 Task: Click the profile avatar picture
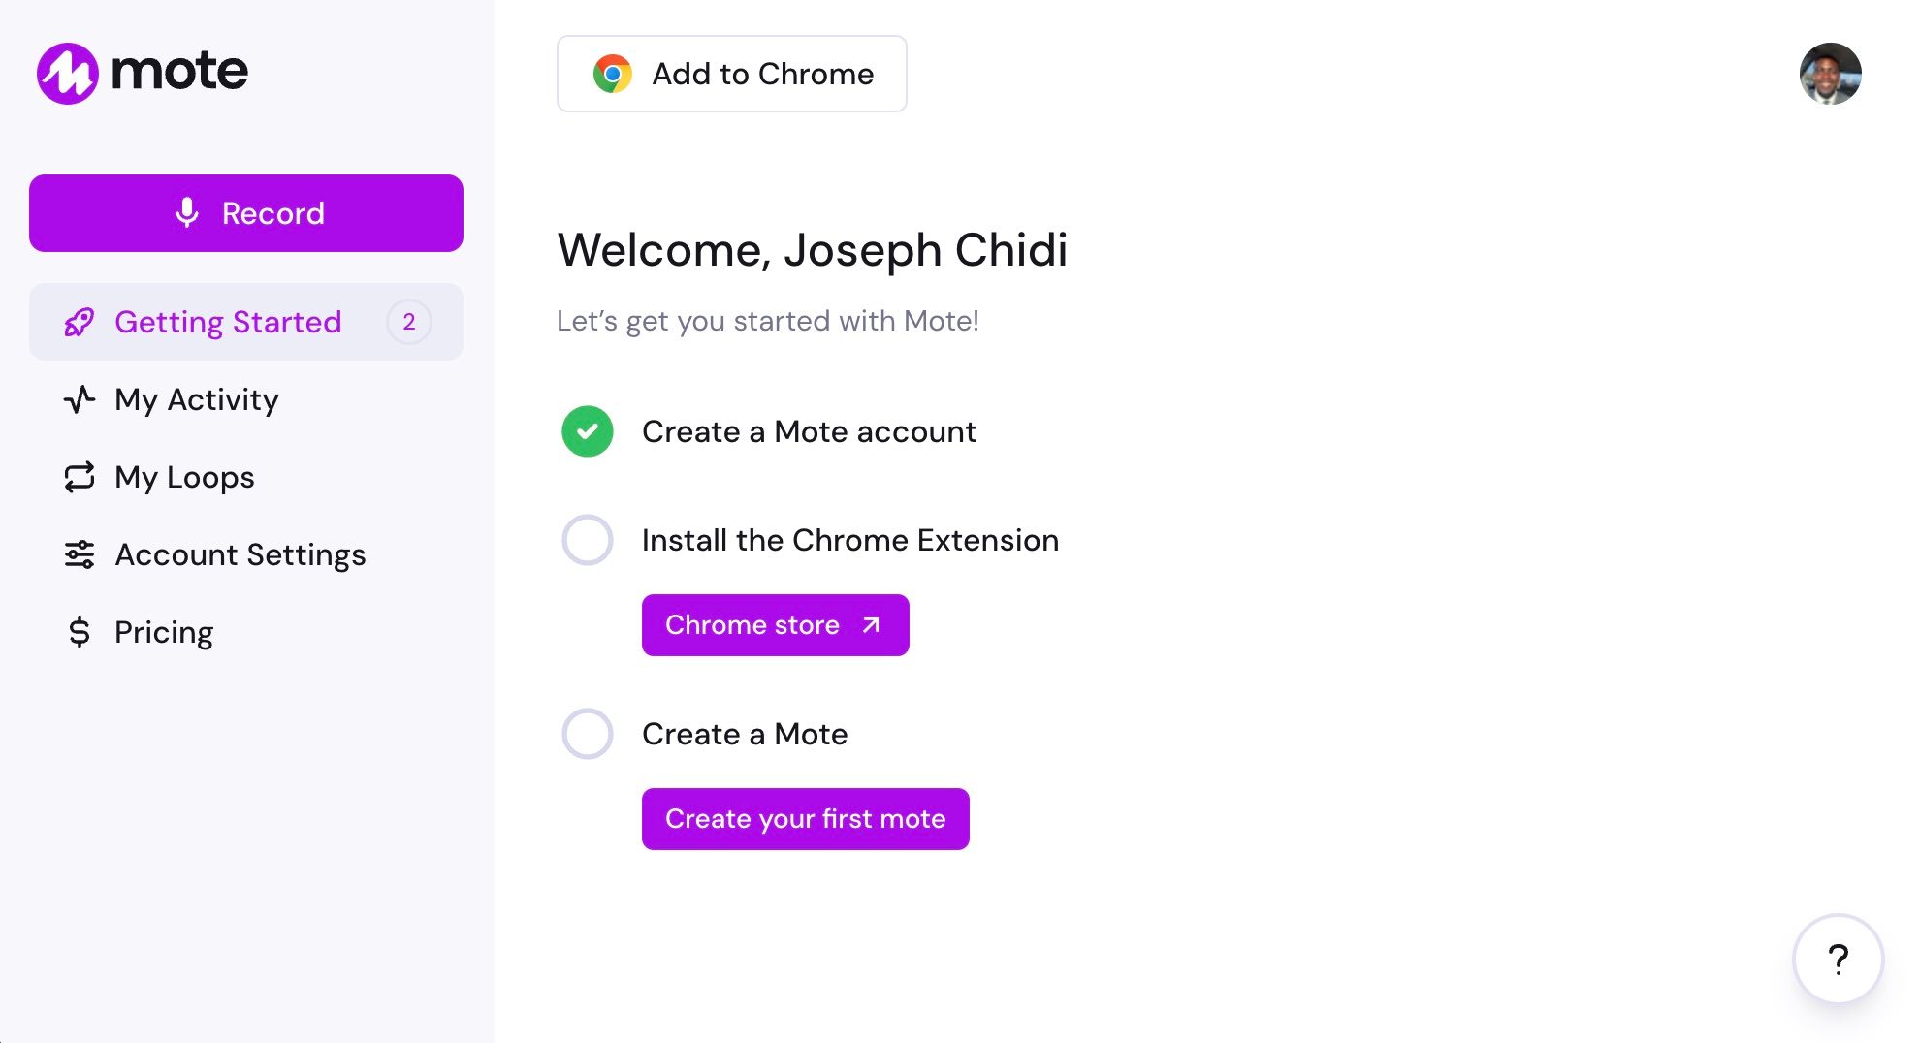(1831, 73)
